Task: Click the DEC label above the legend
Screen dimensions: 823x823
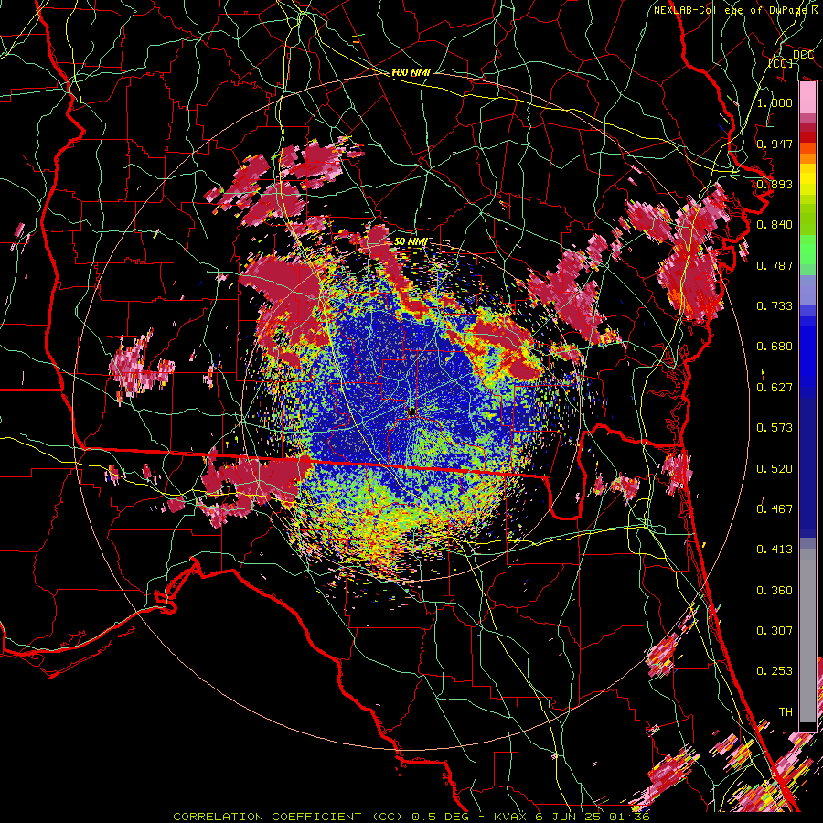Action: (x=804, y=55)
